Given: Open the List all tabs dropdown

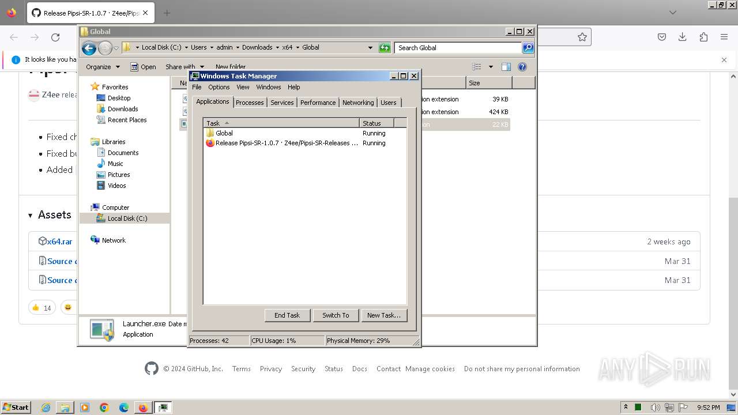Looking at the screenshot, I should click(x=673, y=13).
